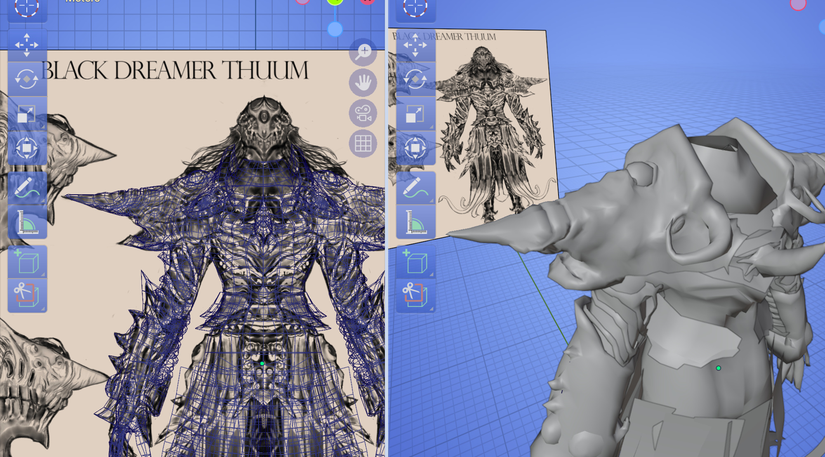Activate the Rotate tool in right 3D viewport
Viewport: 825px width, 457px height.
click(x=415, y=79)
